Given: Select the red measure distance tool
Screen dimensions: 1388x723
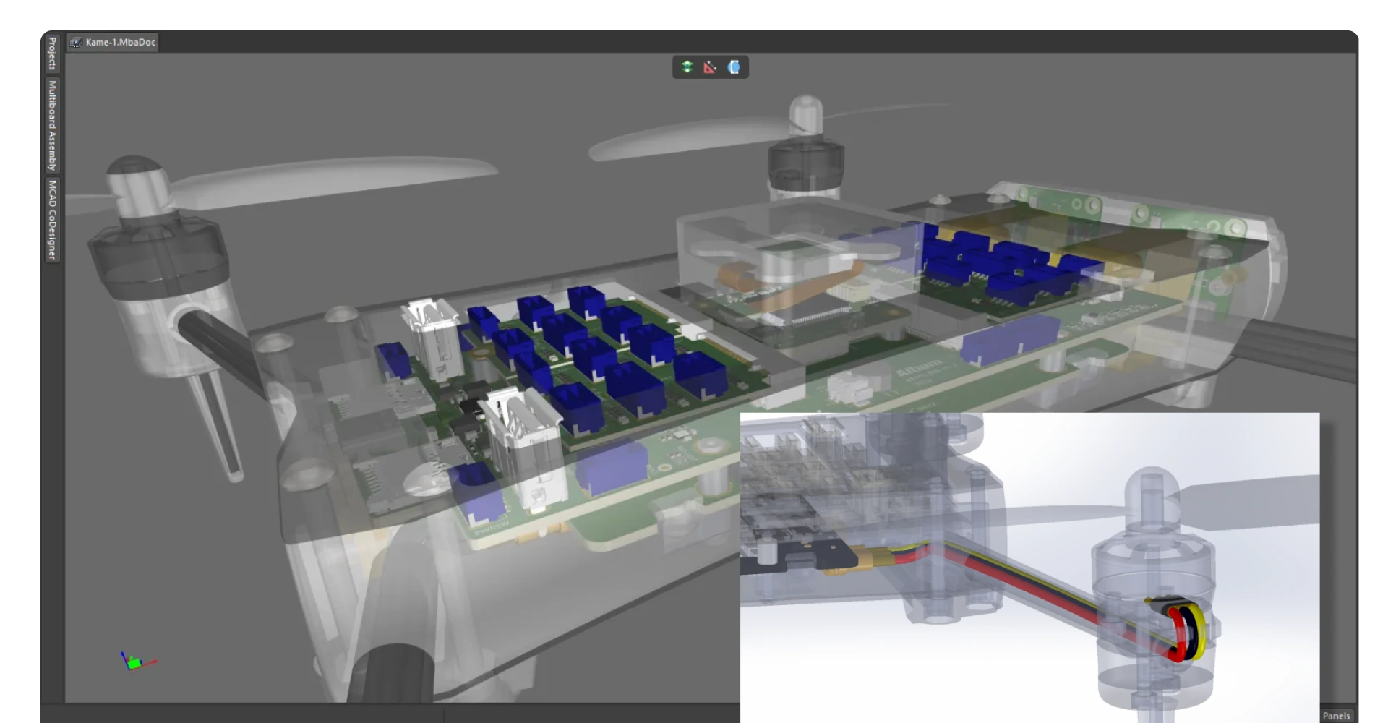Looking at the screenshot, I should [x=710, y=67].
